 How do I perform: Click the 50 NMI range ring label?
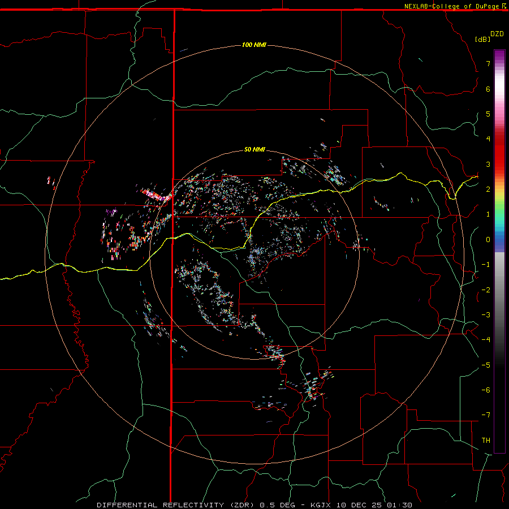(255, 149)
